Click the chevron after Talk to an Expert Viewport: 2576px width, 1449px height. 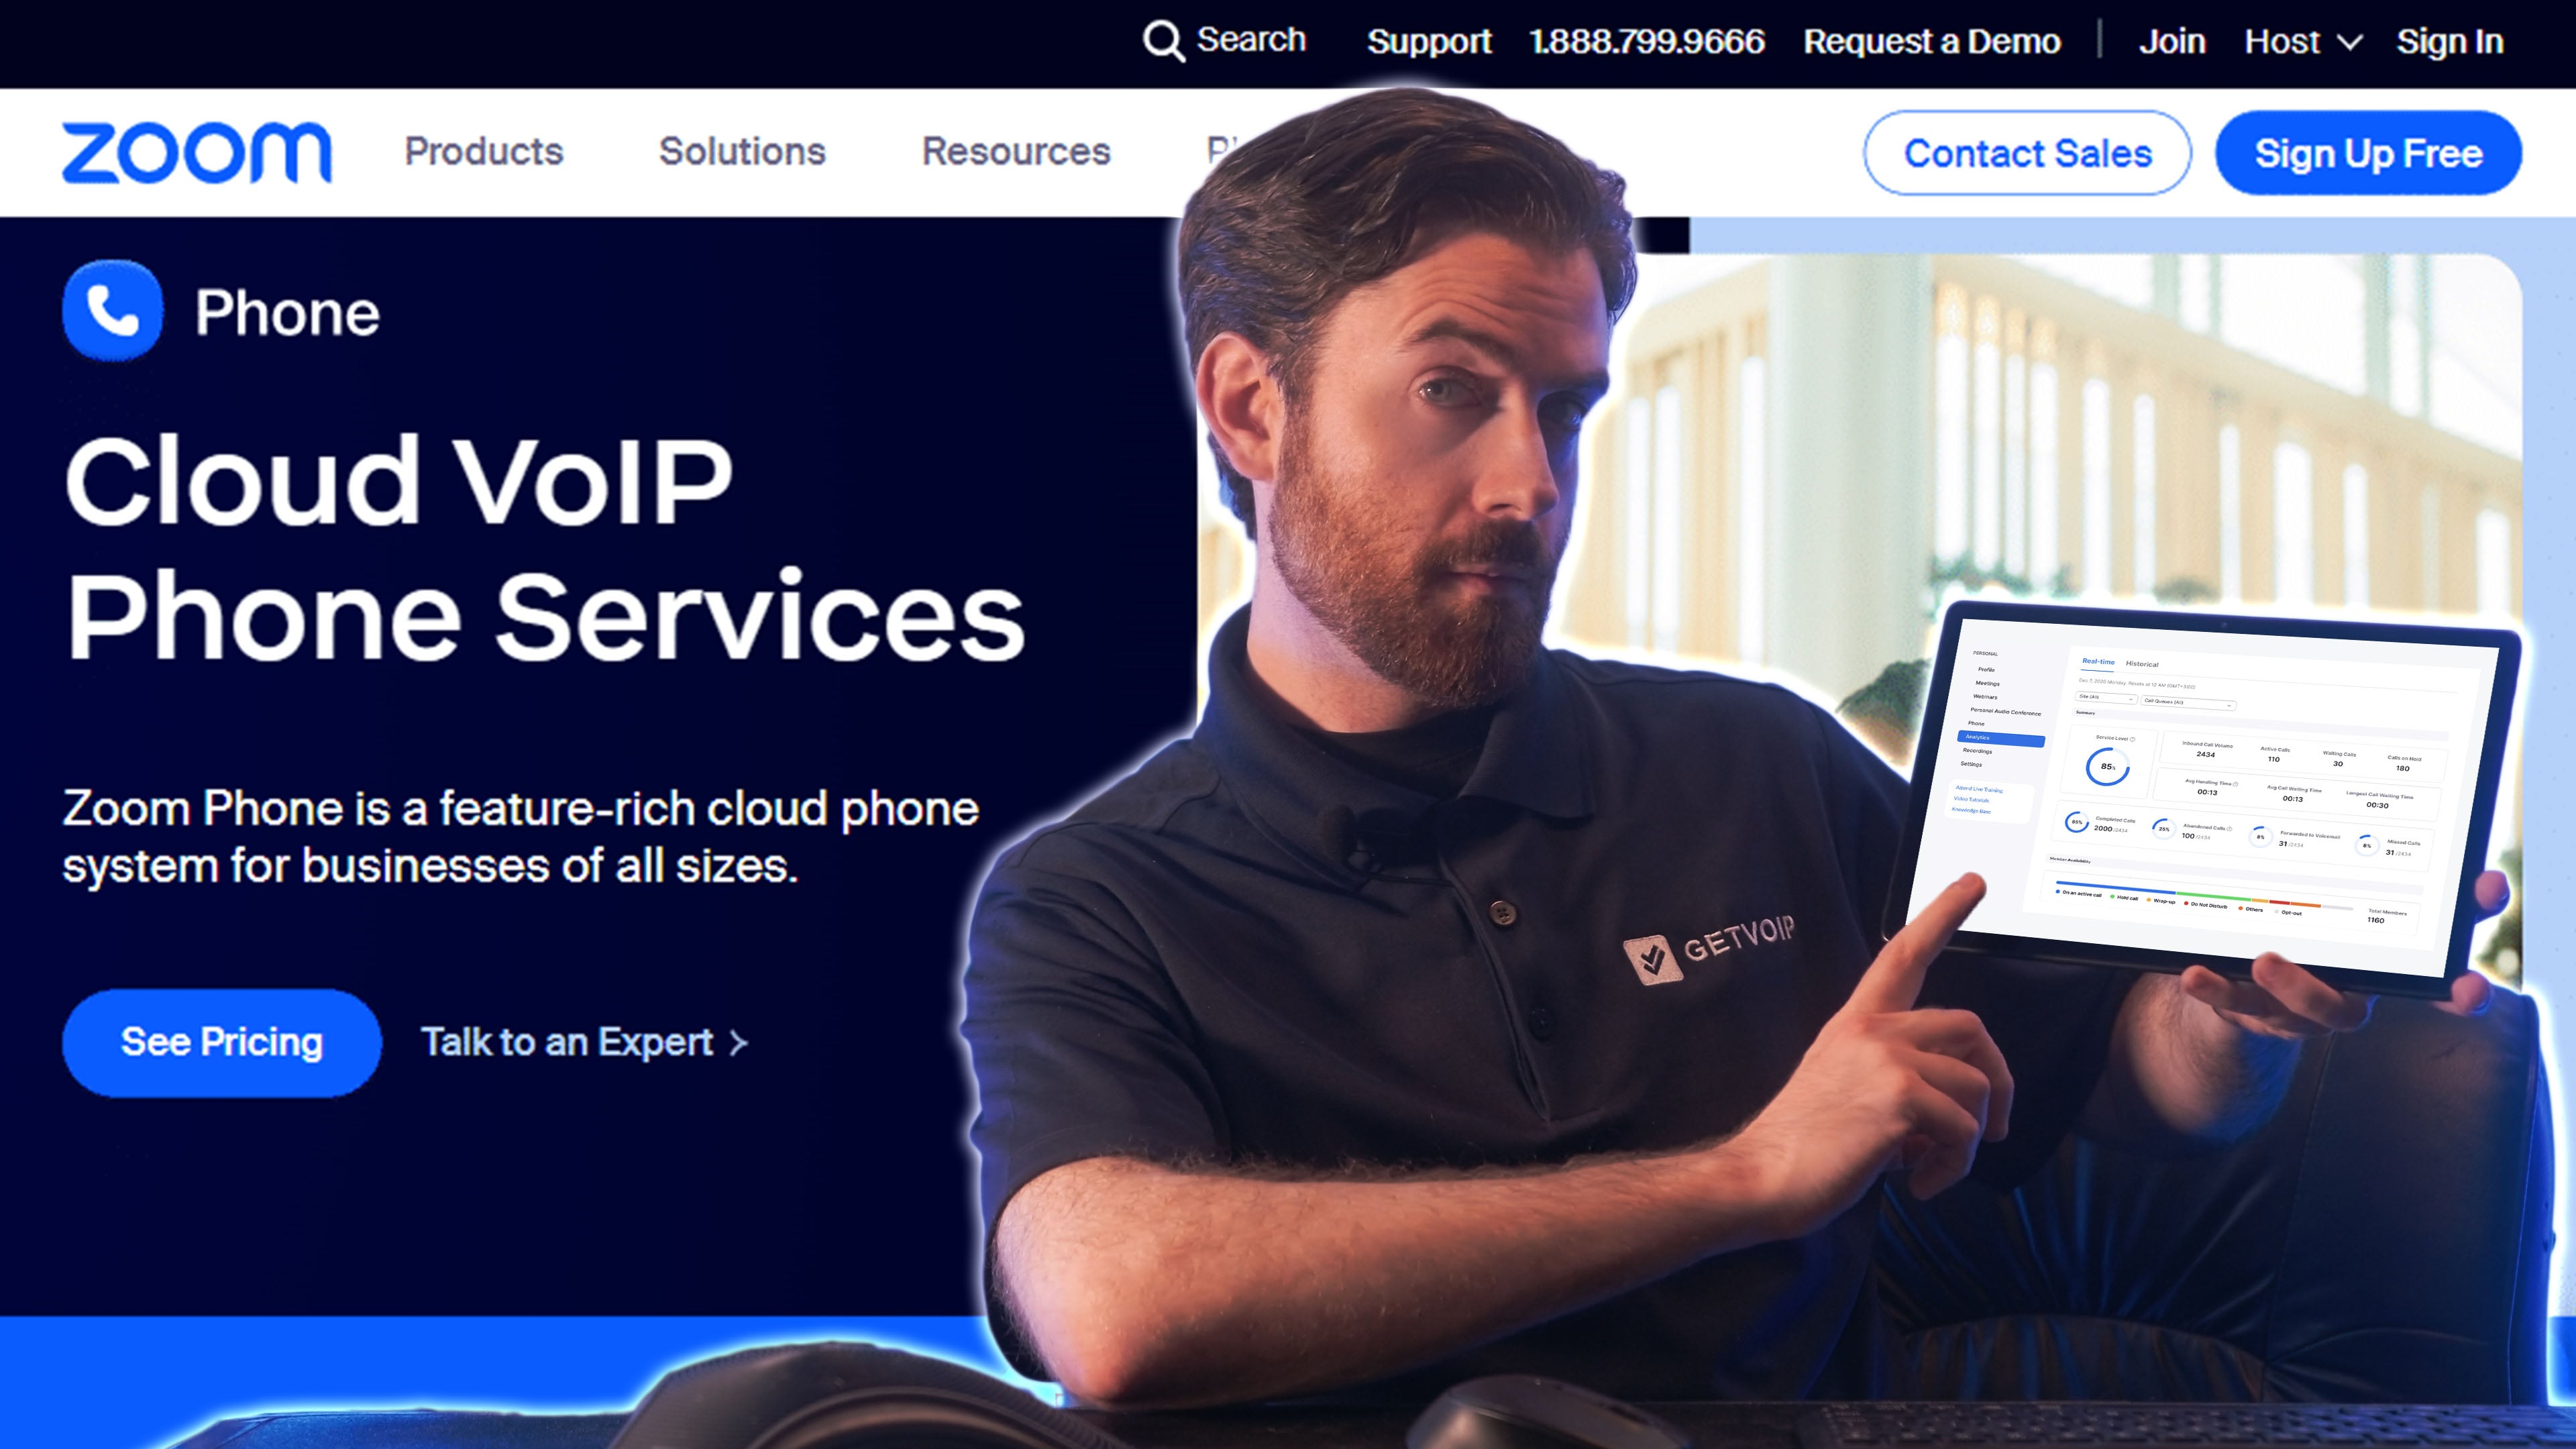click(739, 1043)
